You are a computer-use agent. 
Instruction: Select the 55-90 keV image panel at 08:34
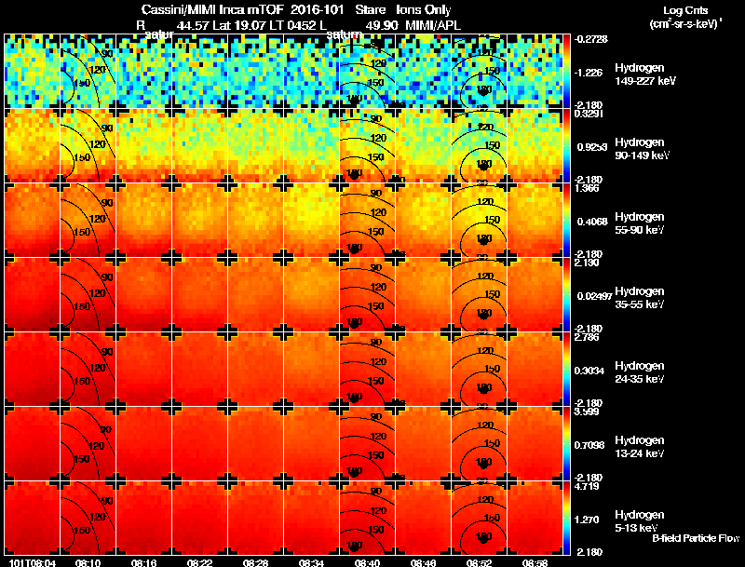coord(311,221)
